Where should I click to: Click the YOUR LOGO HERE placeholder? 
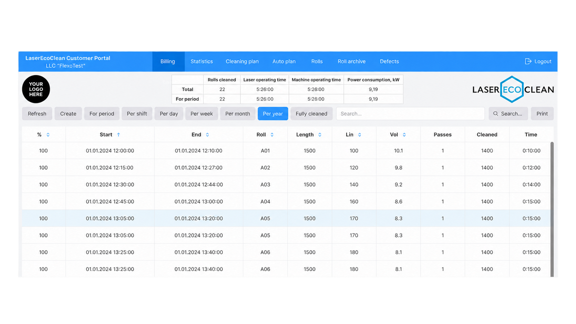coord(36,89)
